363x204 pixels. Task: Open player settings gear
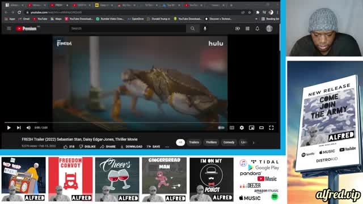(x=242, y=127)
